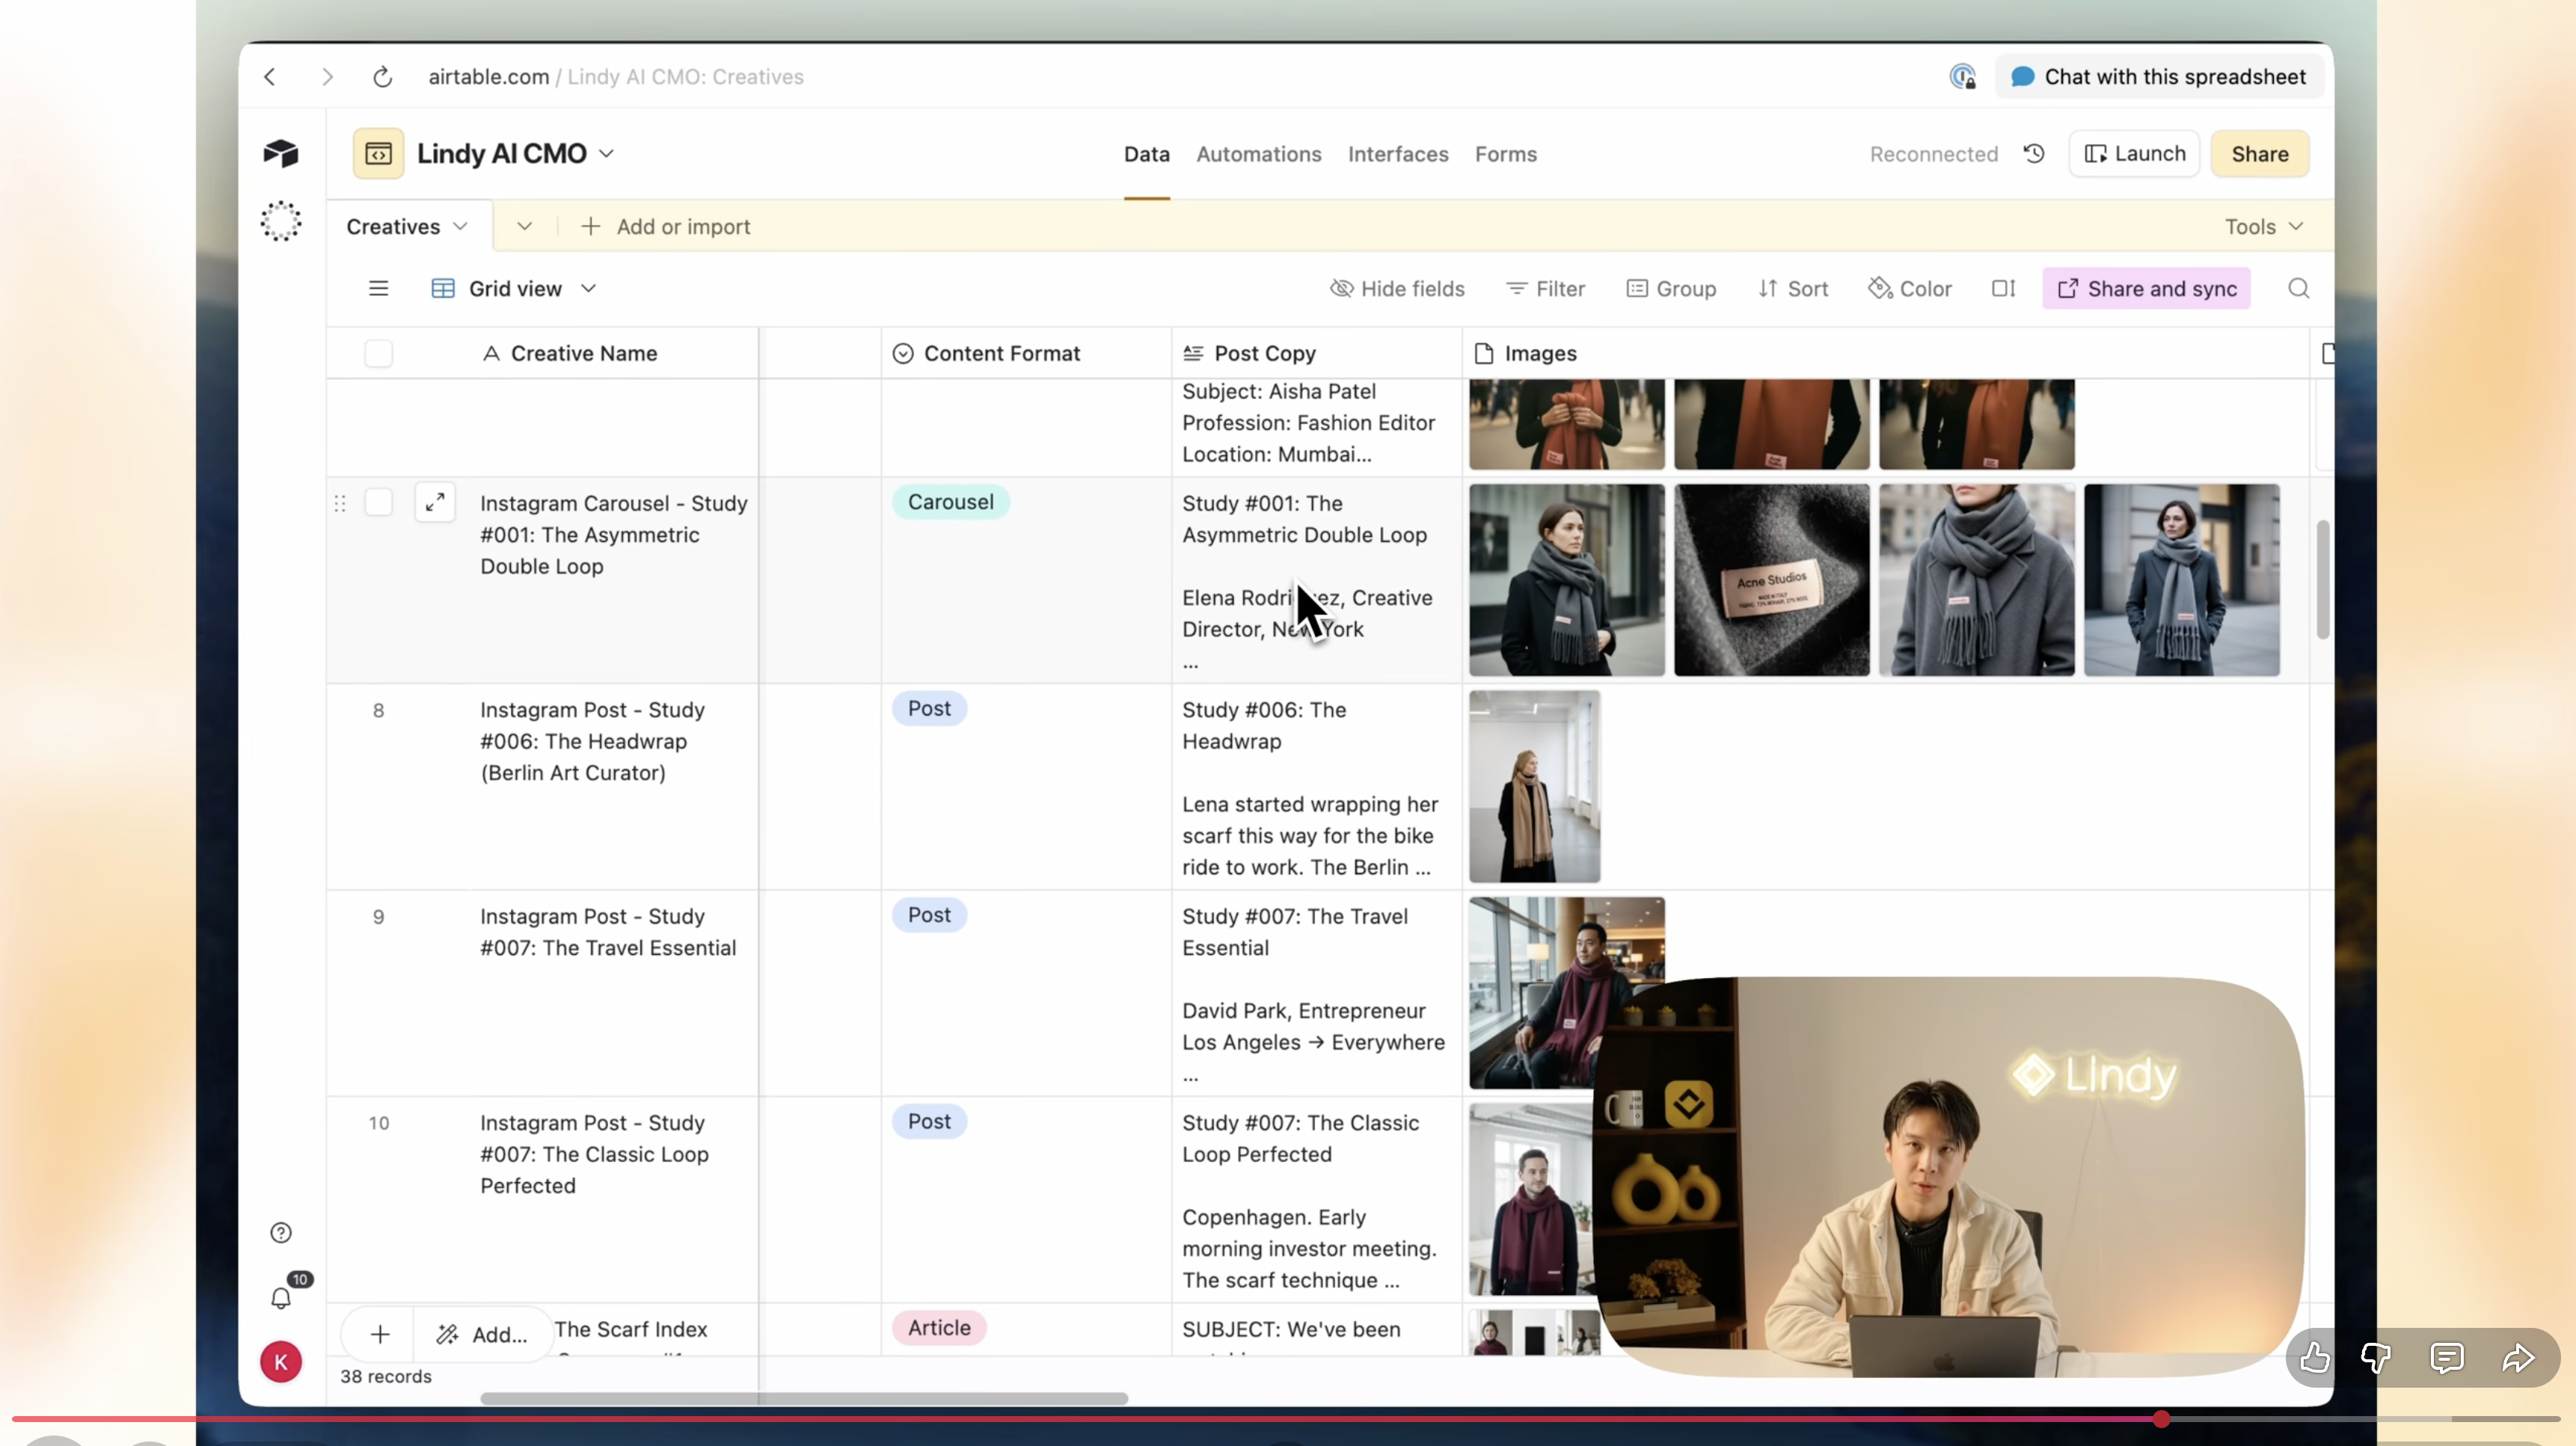Viewport: 2576px width, 1446px height.
Task: Expand the Study #001 carousel record
Action: click(435, 502)
